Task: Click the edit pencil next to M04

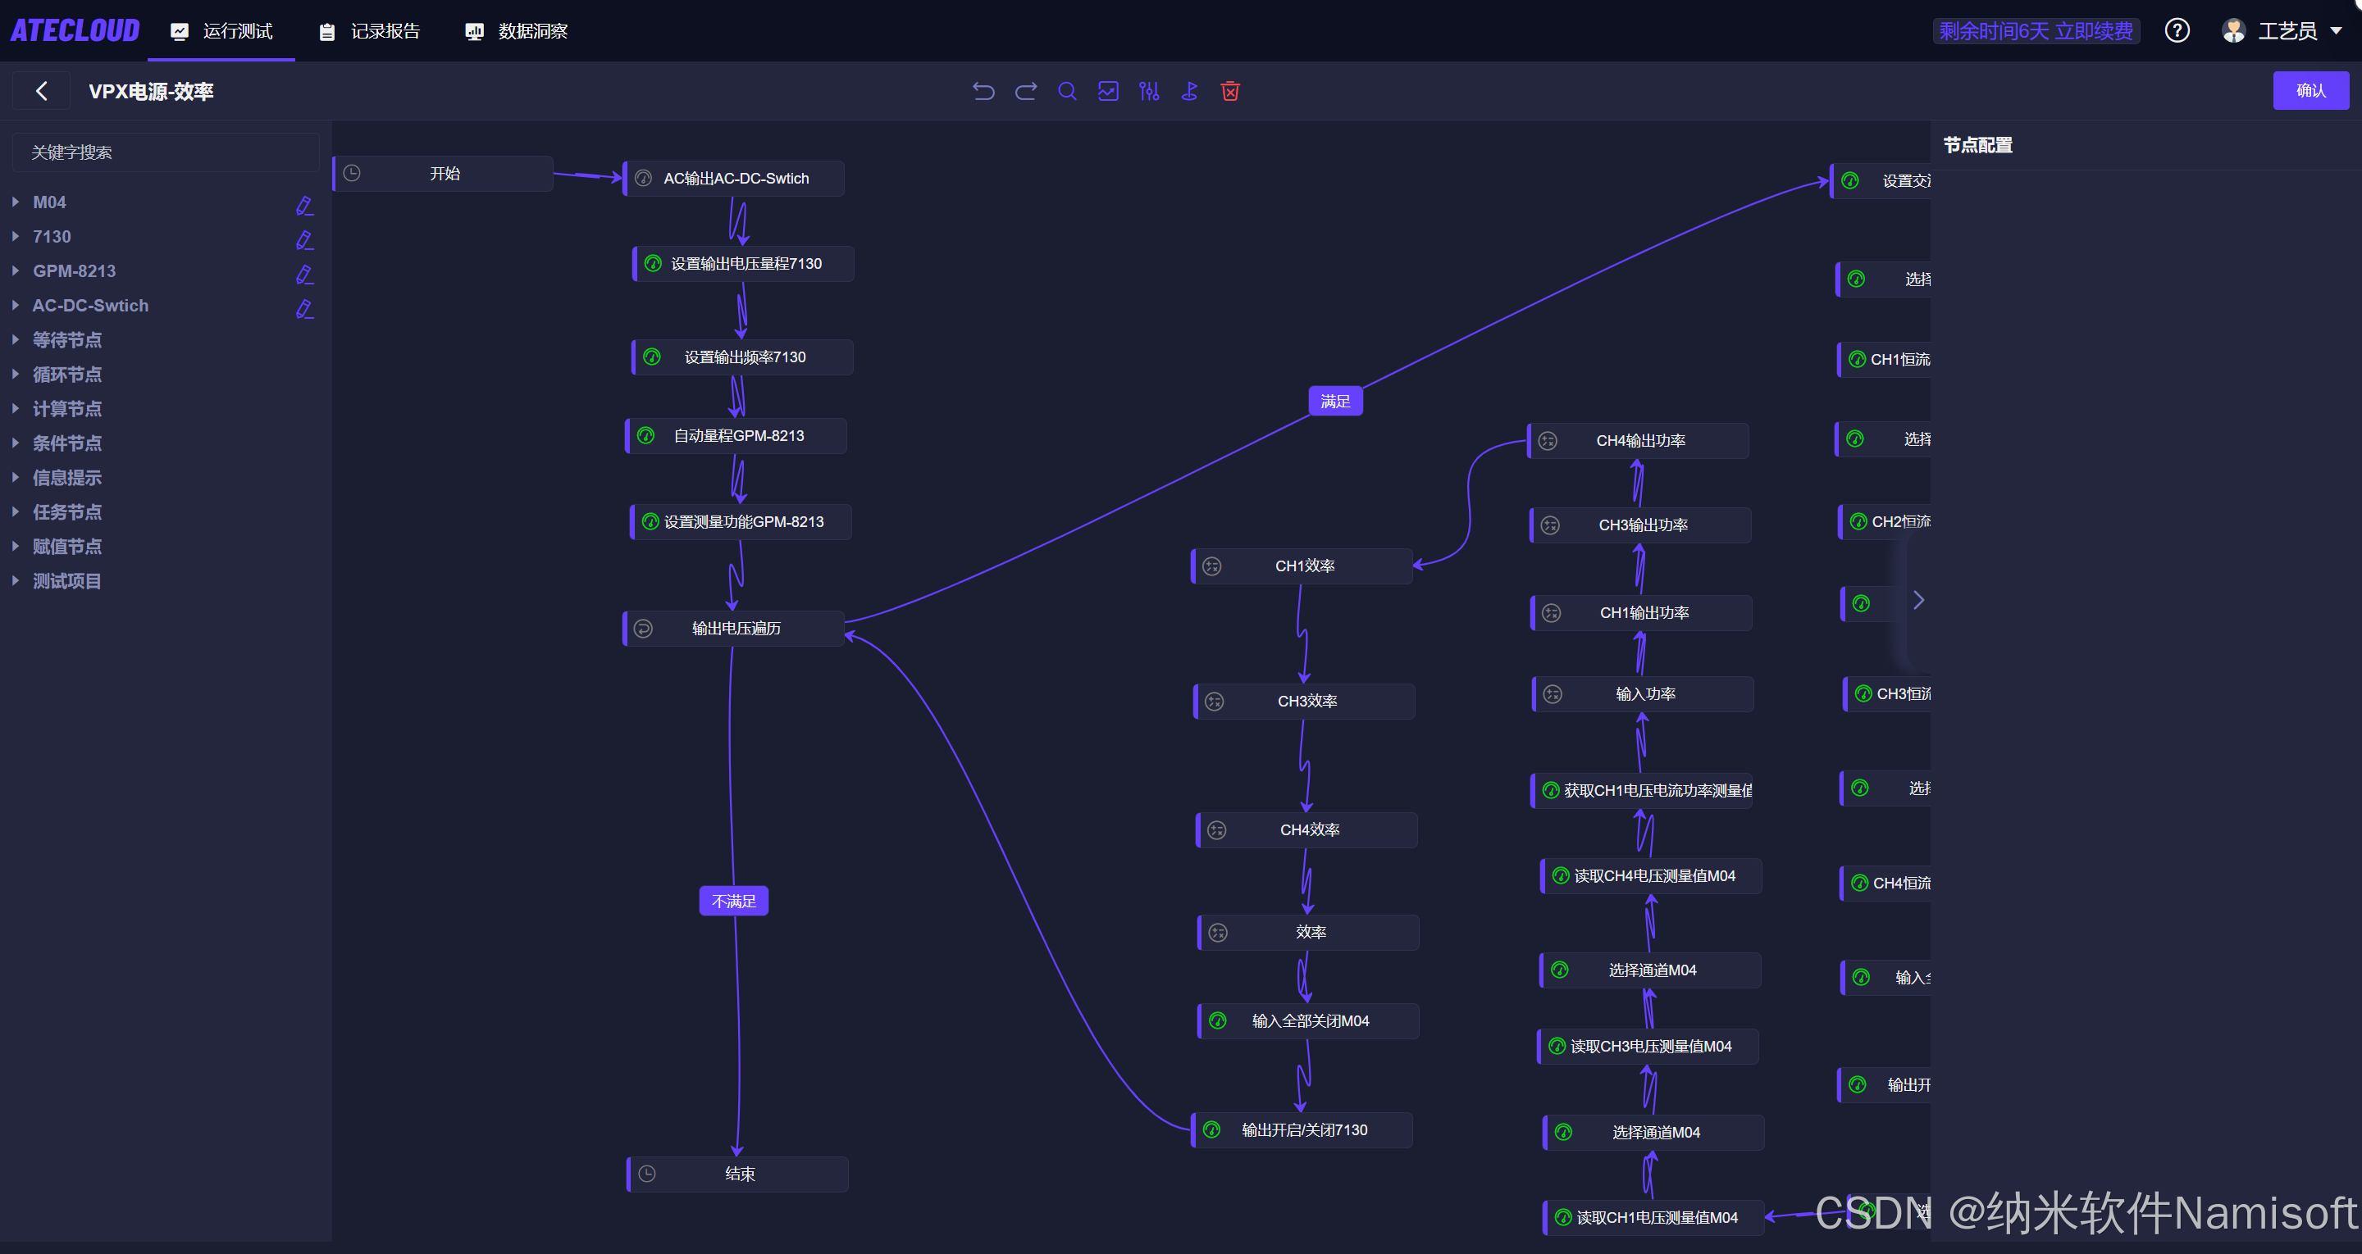Action: (304, 206)
